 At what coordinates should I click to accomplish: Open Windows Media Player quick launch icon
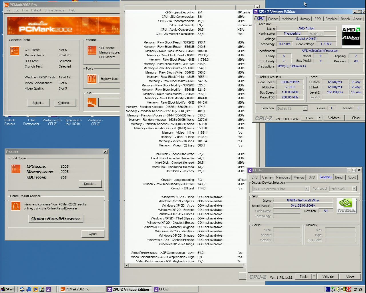35,289
